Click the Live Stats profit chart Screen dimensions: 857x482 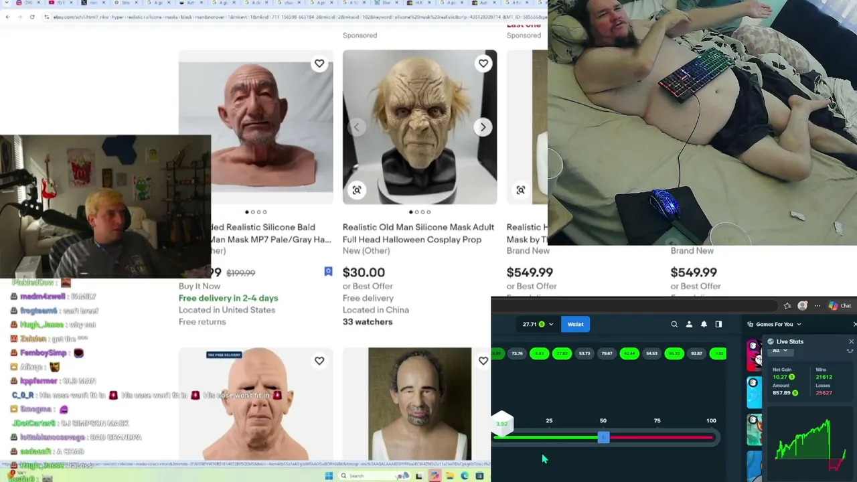point(810,443)
